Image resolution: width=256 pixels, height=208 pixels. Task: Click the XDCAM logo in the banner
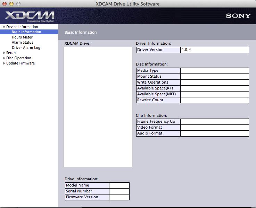pos(30,16)
